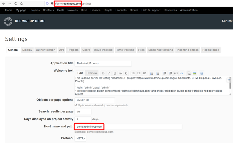This screenshot has height=143, width=233.
Task: Click the Host name and path field
Action: point(128,127)
